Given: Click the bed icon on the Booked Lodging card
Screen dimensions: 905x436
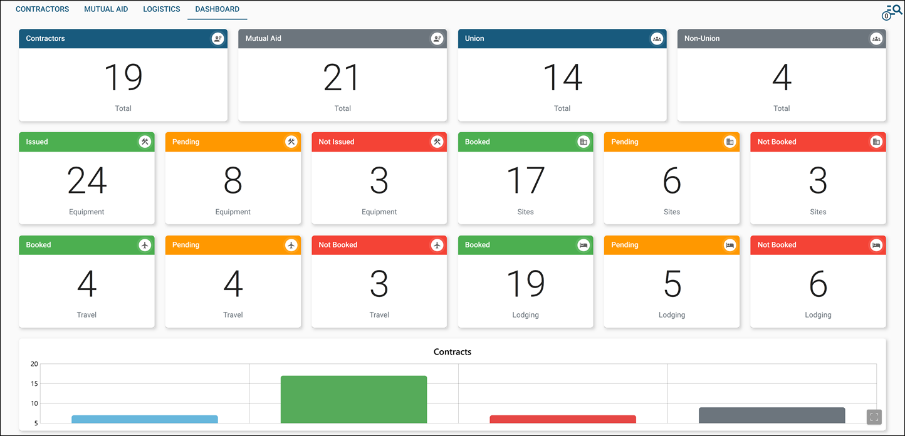Looking at the screenshot, I should [583, 245].
